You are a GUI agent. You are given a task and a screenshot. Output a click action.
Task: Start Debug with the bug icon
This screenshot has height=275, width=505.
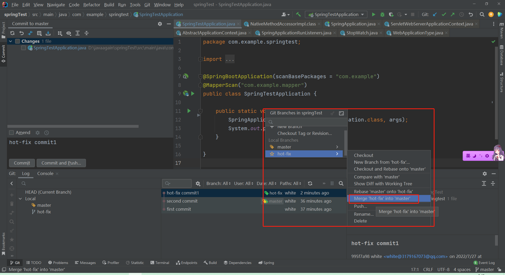click(382, 14)
